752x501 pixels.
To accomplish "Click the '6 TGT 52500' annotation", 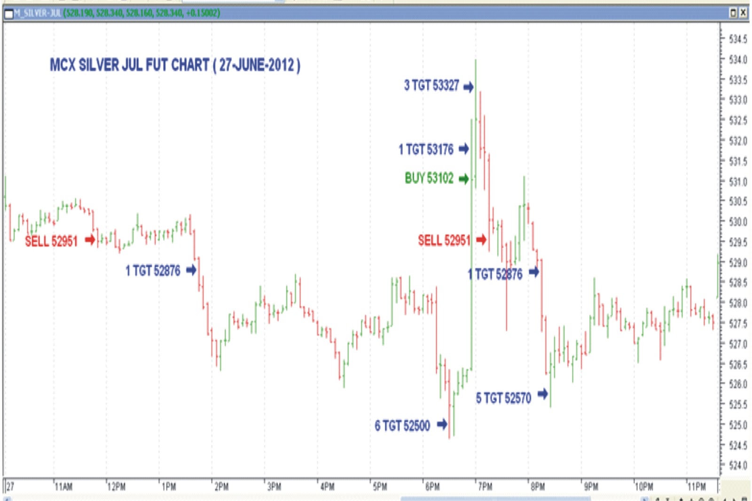I will coord(402,426).
